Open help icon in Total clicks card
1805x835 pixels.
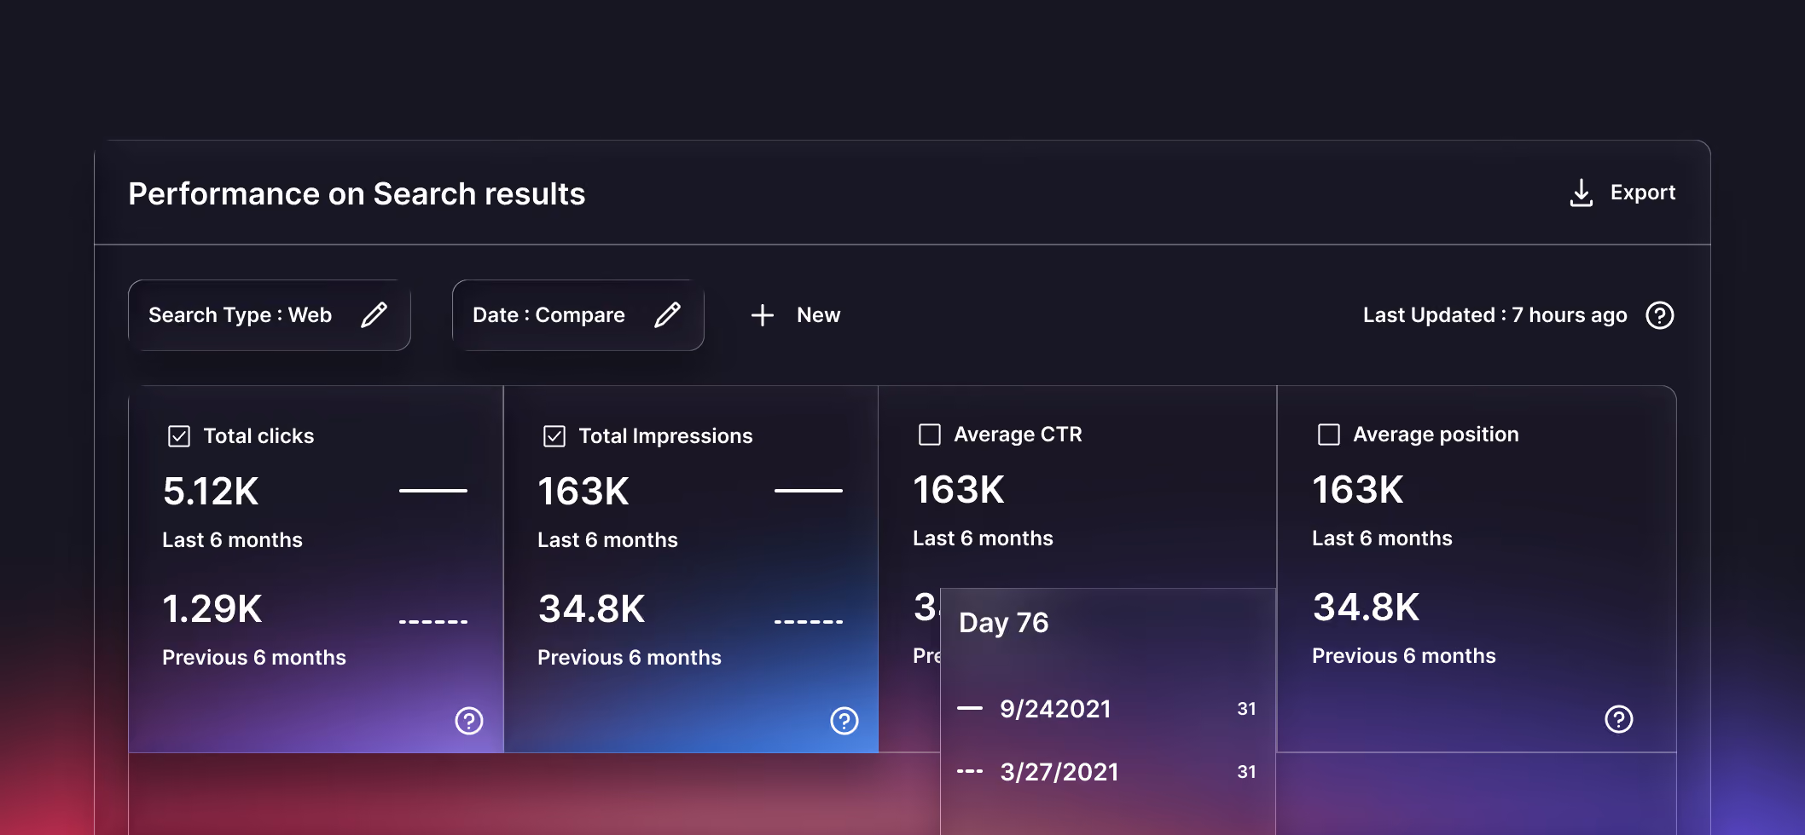(469, 721)
